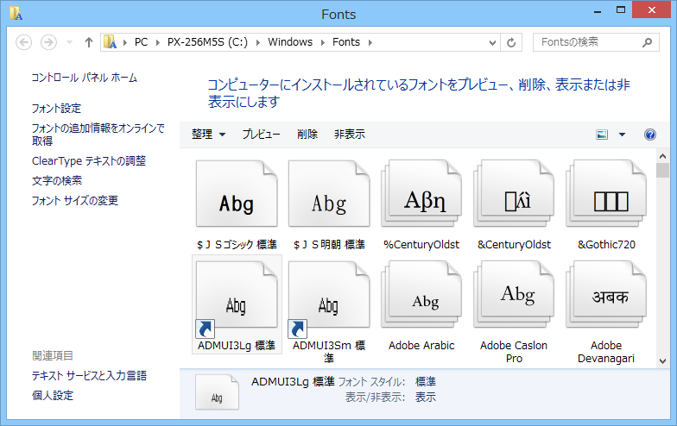Select the %CenturyOldst font family icon
Viewport: 677px width, 426px height.
coord(421,193)
